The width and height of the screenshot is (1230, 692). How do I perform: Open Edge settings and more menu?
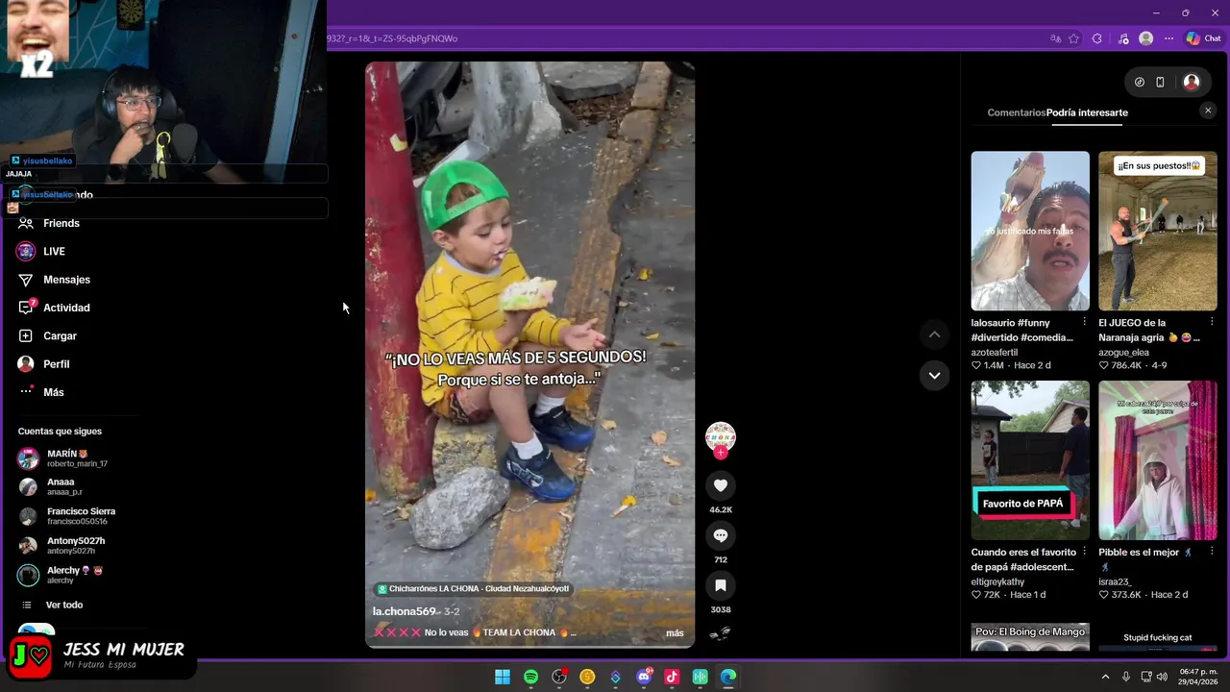coord(1168,38)
